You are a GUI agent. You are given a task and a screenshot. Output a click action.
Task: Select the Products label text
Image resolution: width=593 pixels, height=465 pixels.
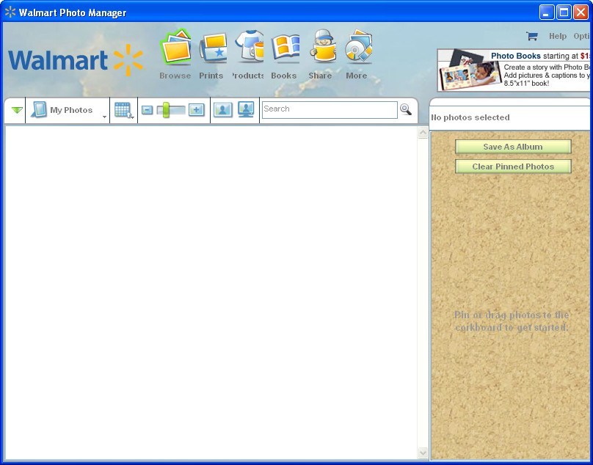click(x=248, y=76)
